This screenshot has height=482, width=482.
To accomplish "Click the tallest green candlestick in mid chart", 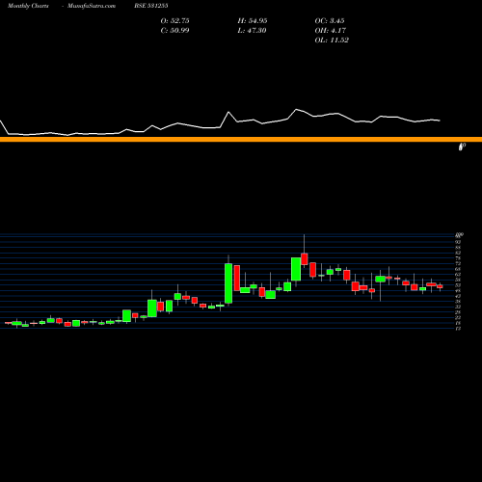I will pyautogui.click(x=228, y=283).
